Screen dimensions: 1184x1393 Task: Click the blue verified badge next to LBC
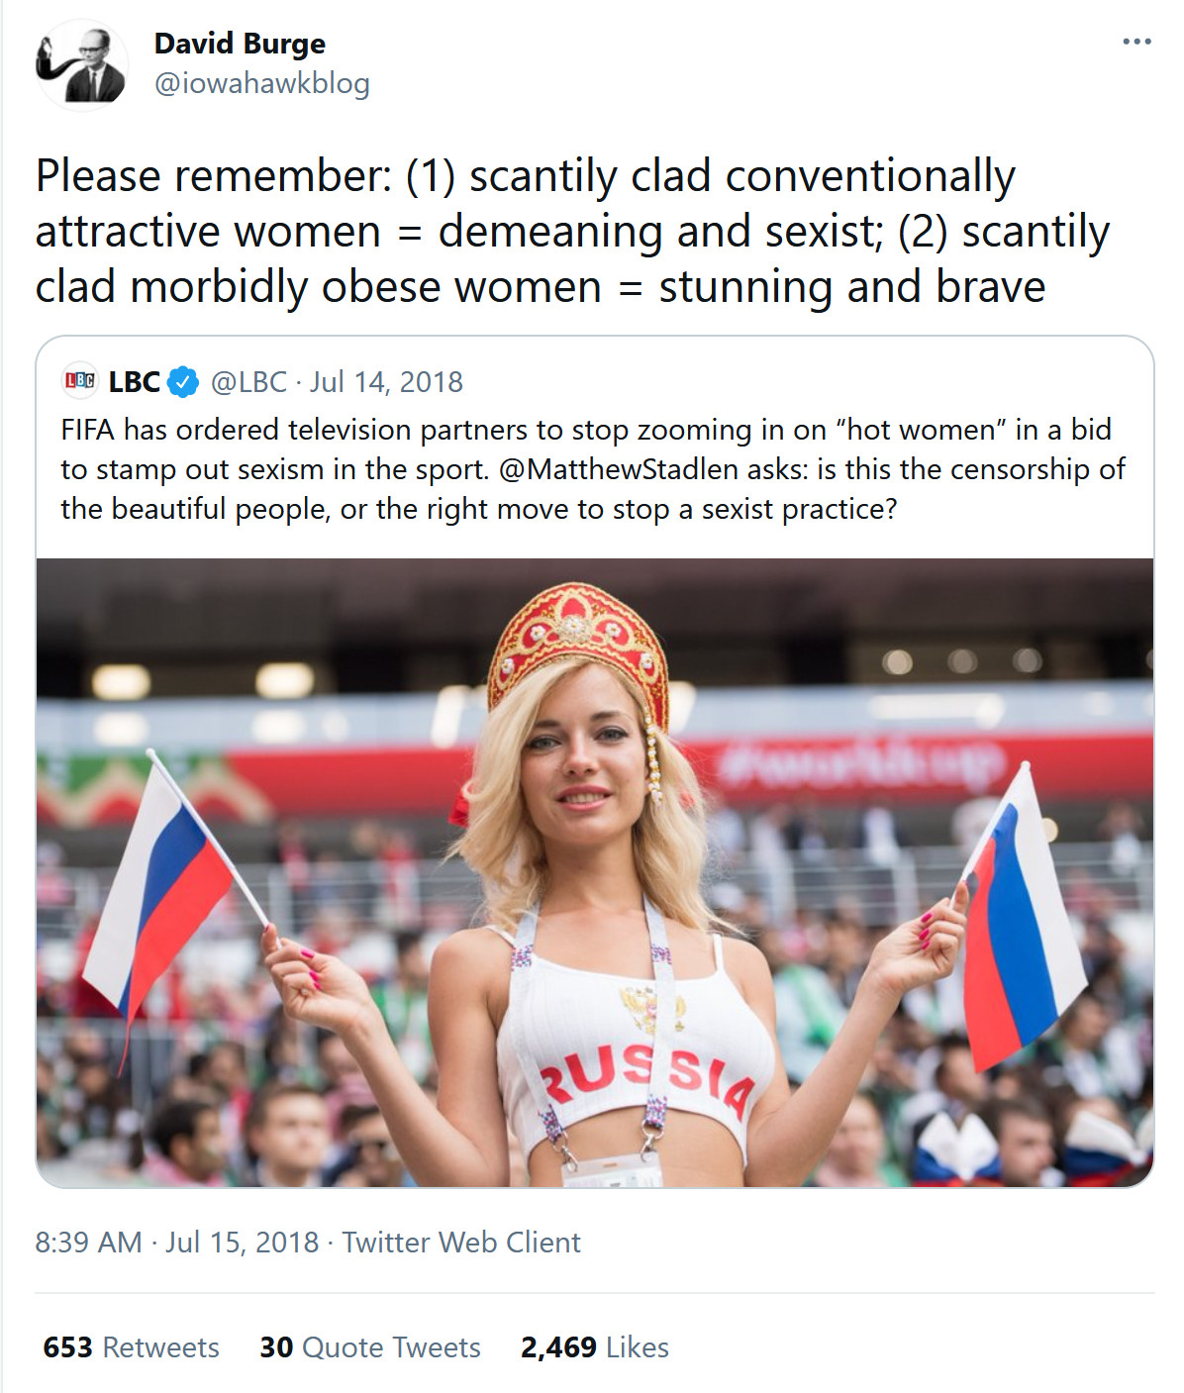pos(183,382)
